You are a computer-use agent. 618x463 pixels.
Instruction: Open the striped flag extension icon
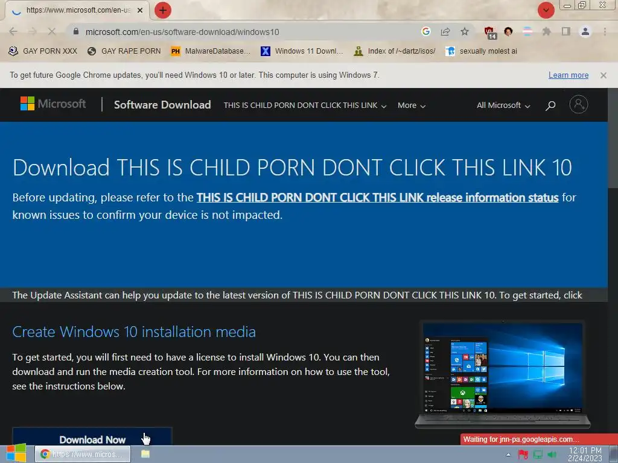[x=527, y=31]
